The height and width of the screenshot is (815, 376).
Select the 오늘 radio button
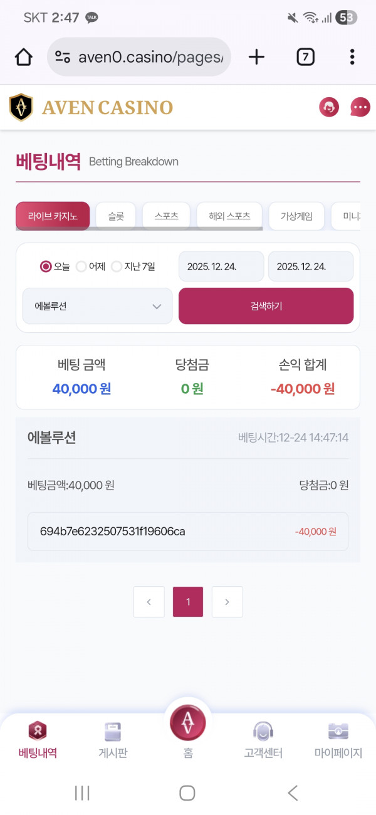pyautogui.click(x=44, y=266)
